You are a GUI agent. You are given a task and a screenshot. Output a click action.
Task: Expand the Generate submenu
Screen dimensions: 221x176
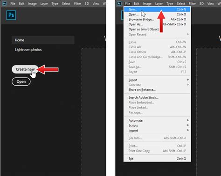(157, 85)
